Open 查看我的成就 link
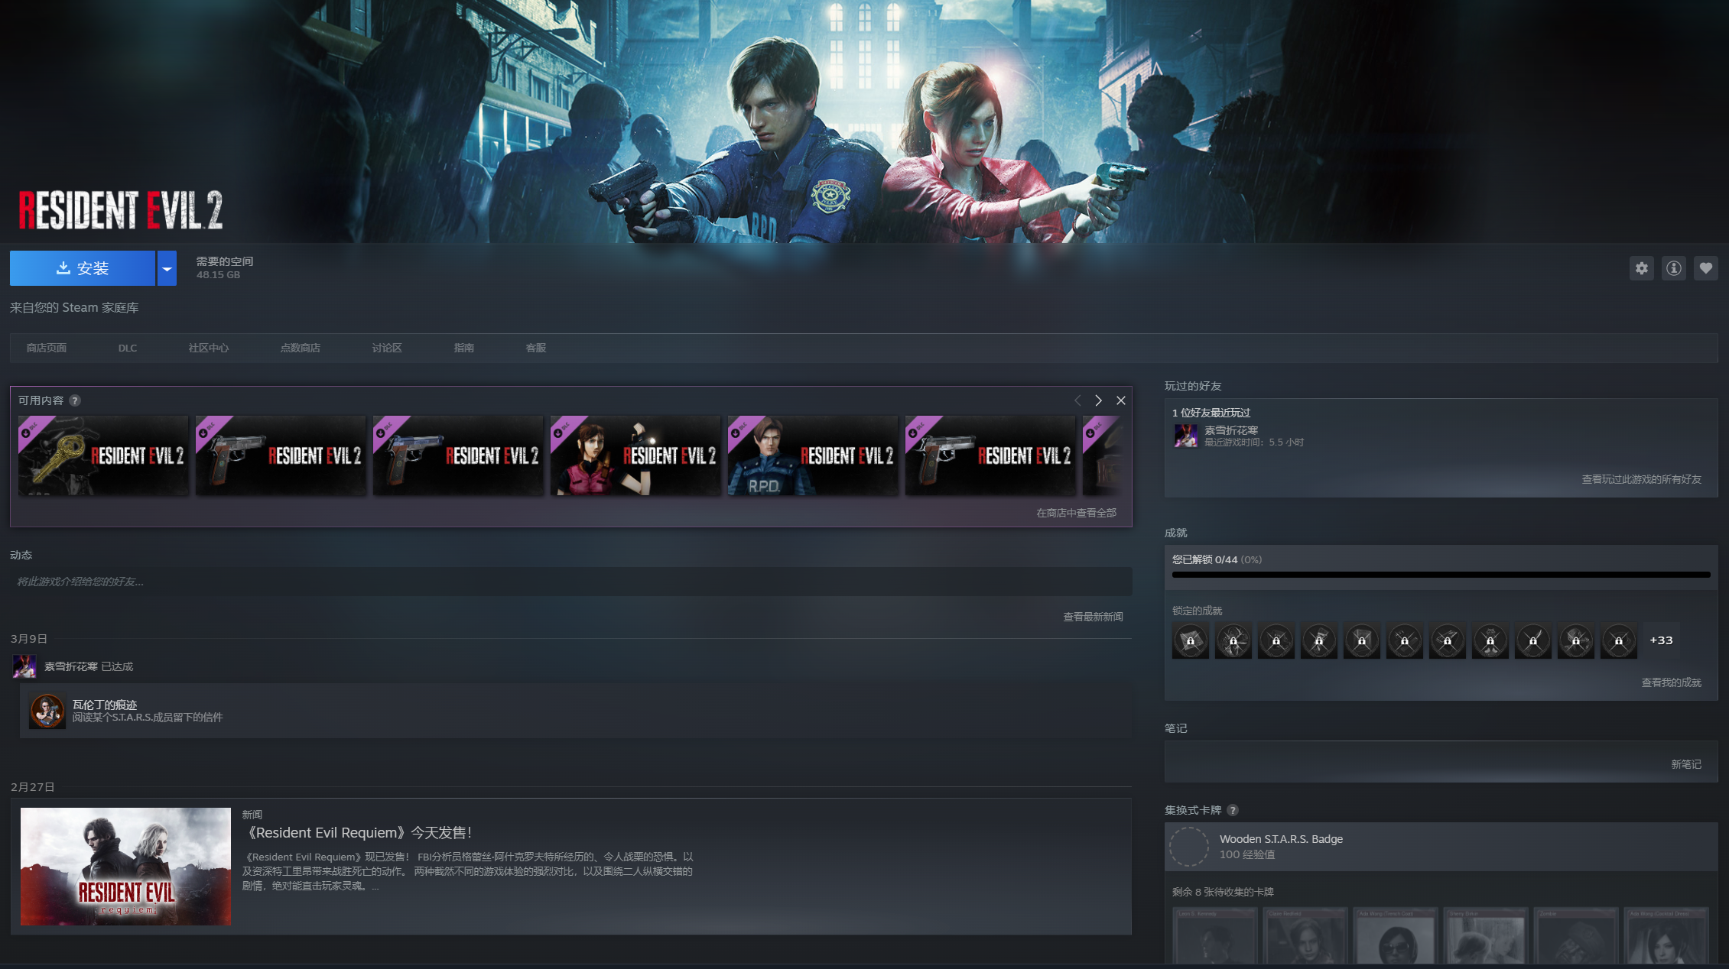This screenshot has height=969, width=1729. [1671, 682]
